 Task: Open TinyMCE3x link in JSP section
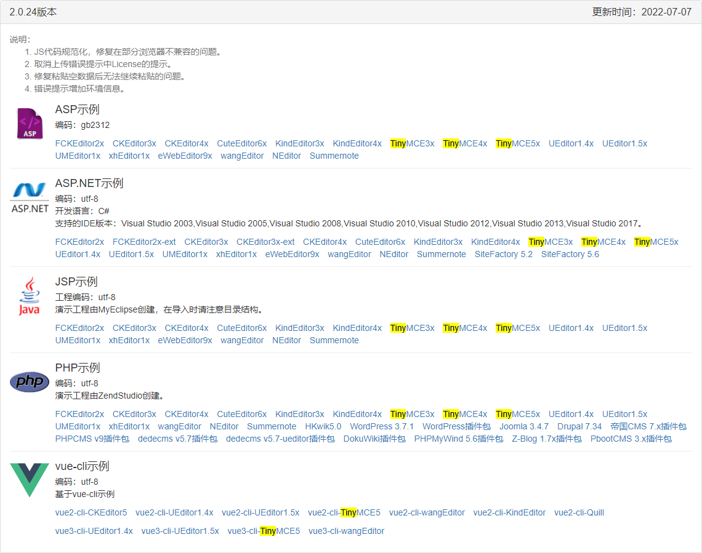click(412, 328)
